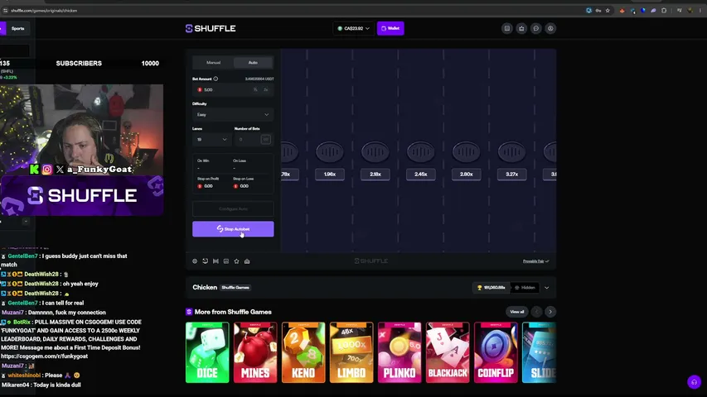
Task: Open the csgogem.com link in chat
Action: 44,356
